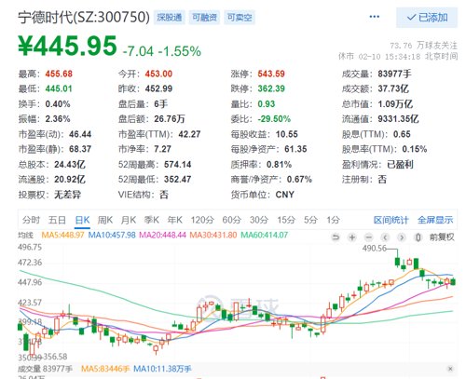This screenshot has height=379, width=466.
Task: Open the 前复权 adjustment dropdown
Action: click(x=442, y=237)
